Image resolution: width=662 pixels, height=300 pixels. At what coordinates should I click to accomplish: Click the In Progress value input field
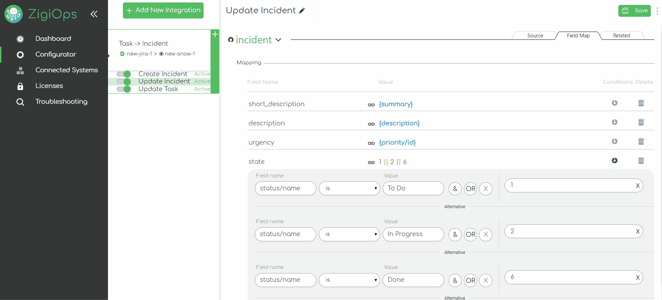(413, 234)
